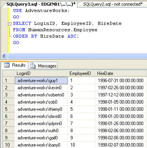Click HireDate cell 1997-12-12 00:00:00.000
Screen dimensions: 147x148
click(121, 95)
